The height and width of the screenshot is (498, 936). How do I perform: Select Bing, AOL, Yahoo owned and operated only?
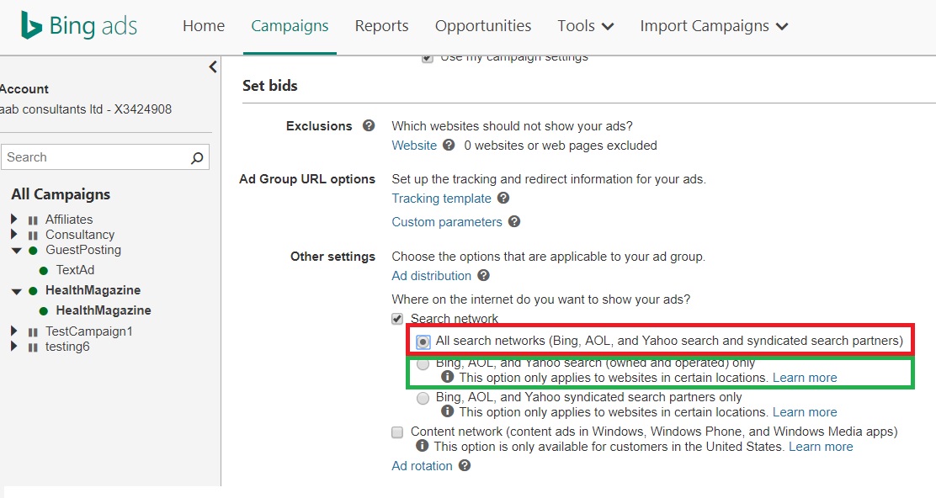pos(423,363)
